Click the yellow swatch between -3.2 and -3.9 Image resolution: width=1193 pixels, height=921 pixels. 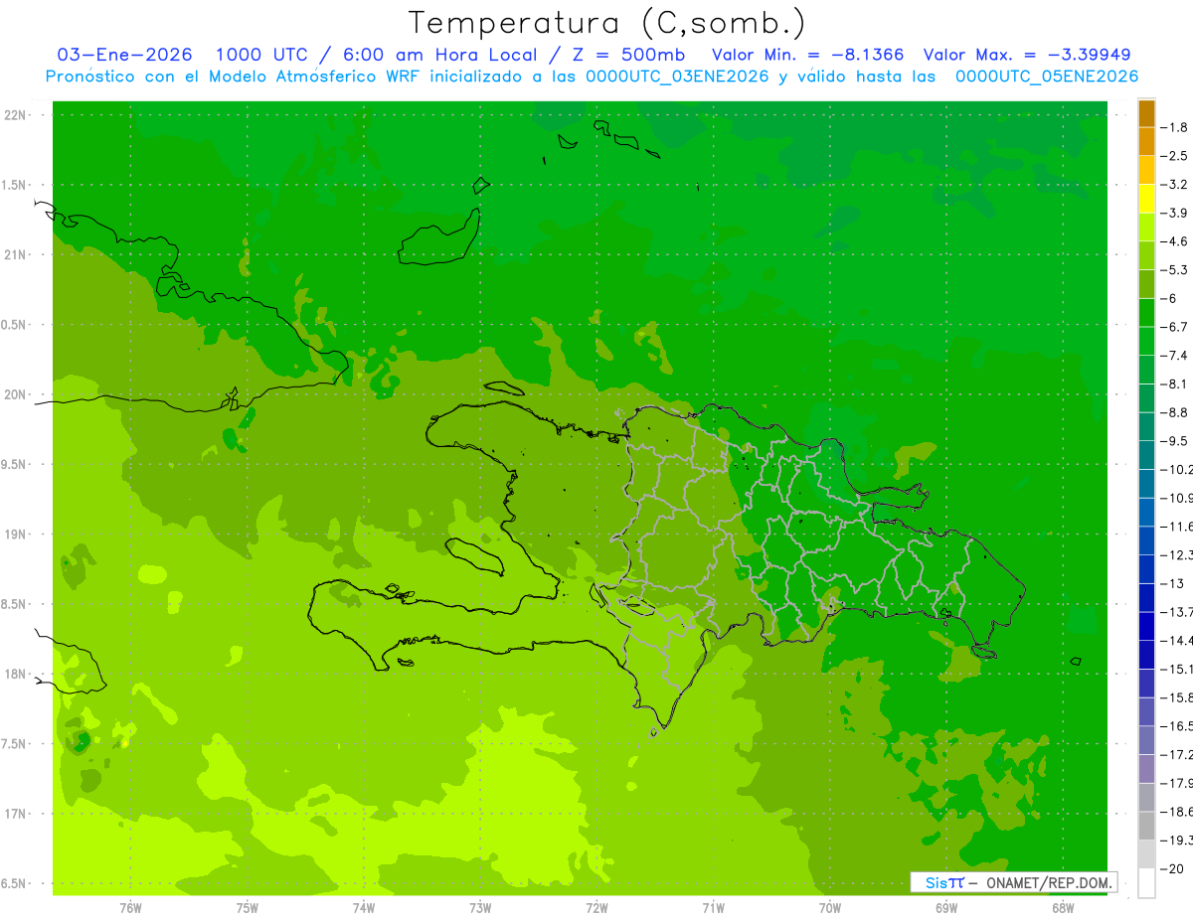[x=1146, y=199]
